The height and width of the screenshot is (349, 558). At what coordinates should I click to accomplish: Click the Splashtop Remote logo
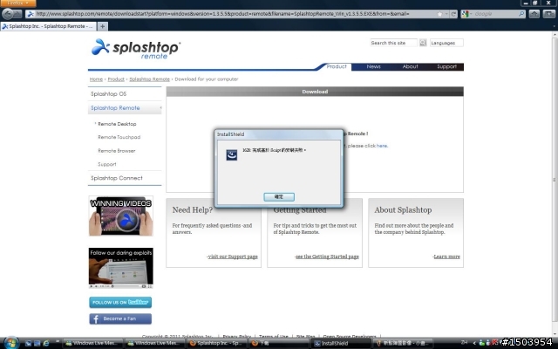pos(136,49)
